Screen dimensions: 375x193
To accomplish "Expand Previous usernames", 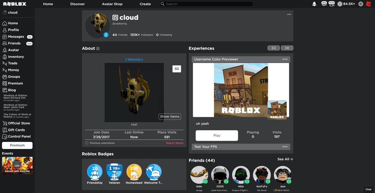I will click(100, 143).
